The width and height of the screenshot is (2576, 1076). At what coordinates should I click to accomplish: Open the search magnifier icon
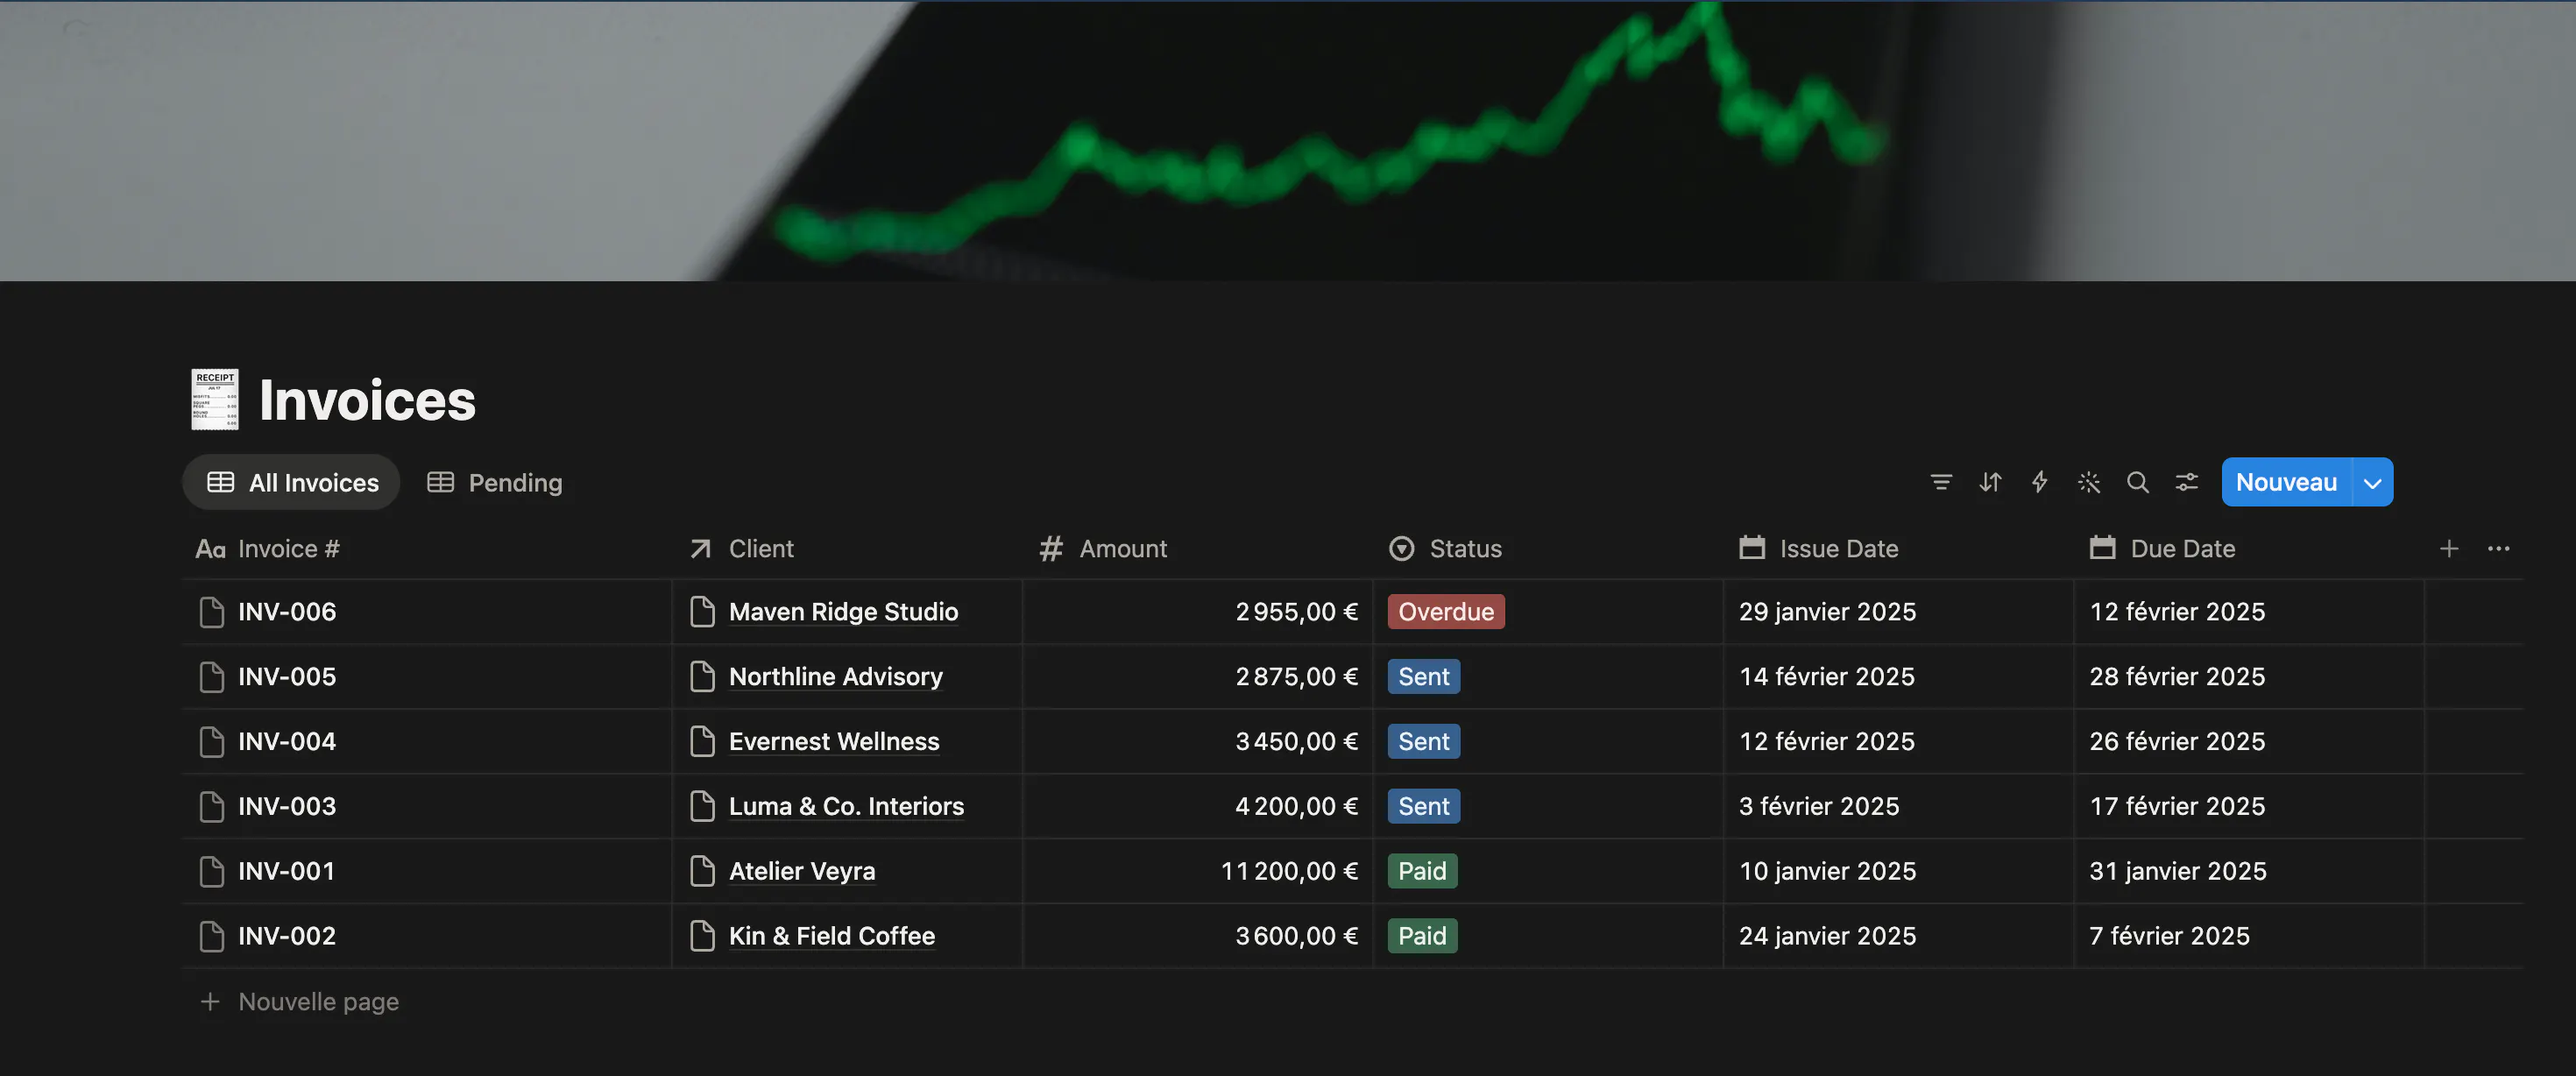coord(2138,482)
